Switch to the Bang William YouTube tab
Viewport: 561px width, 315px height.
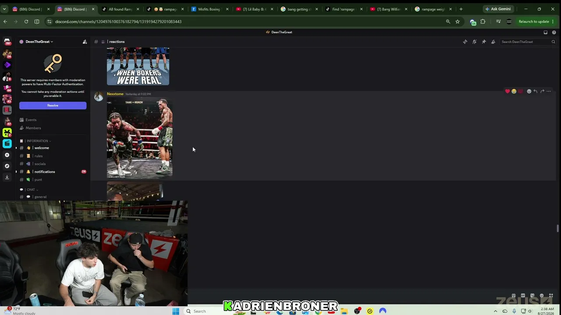pos(388,9)
